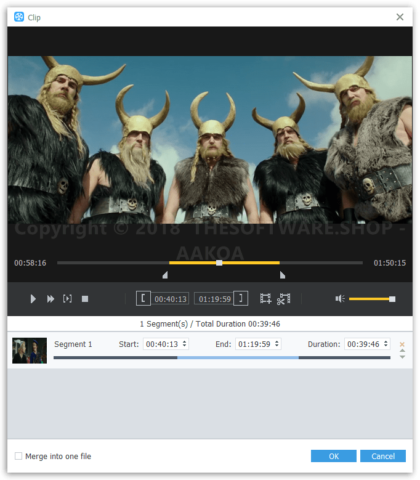Step the Segment 1 End time spinner
Image resolution: width=420 pixels, height=480 pixels.
(277, 344)
